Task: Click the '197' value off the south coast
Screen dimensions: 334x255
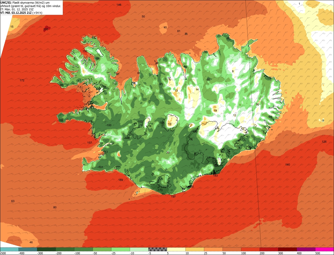Action: (x=173, y=197)
